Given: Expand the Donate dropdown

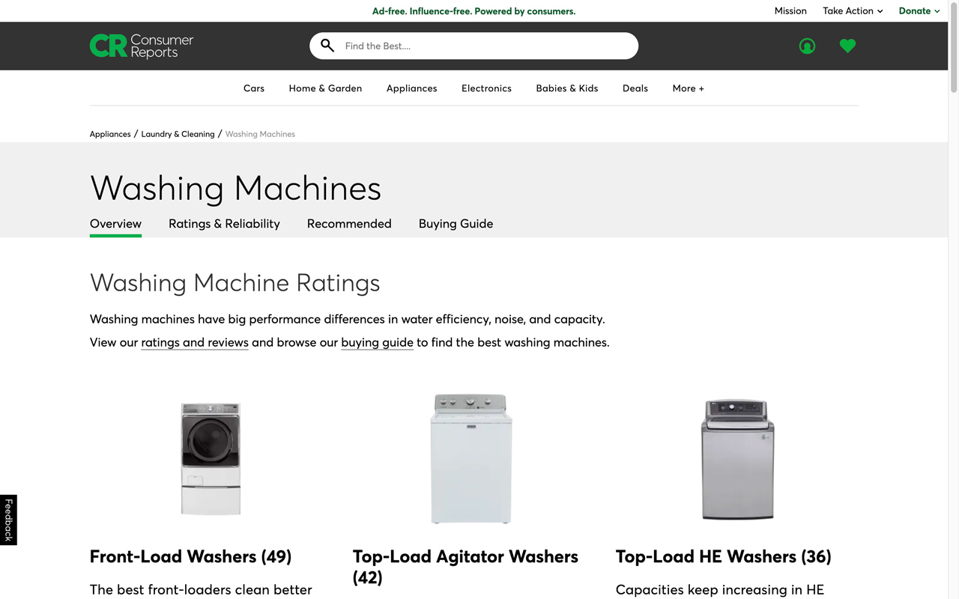Looking at the screenshot, I should click(919, 11).
